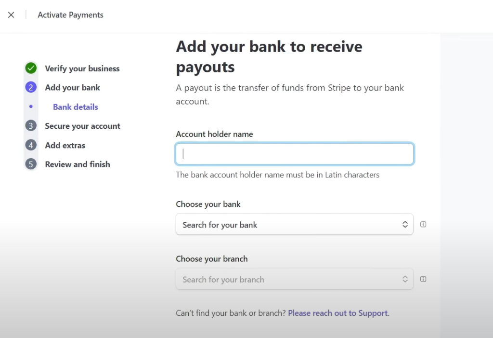Select Add your bank in the sidebar

(72, 87)
